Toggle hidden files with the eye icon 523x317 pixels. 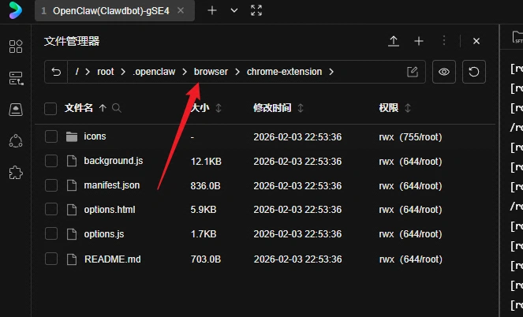pos(444,72)
